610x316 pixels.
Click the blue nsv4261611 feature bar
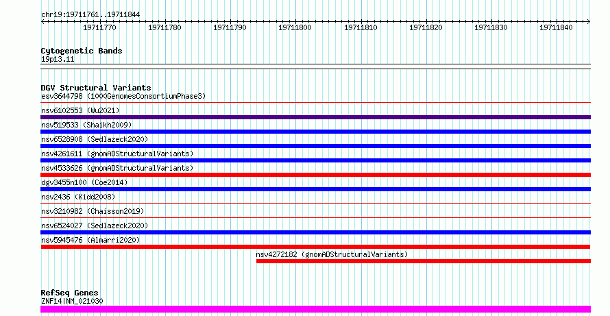point(315,160)
